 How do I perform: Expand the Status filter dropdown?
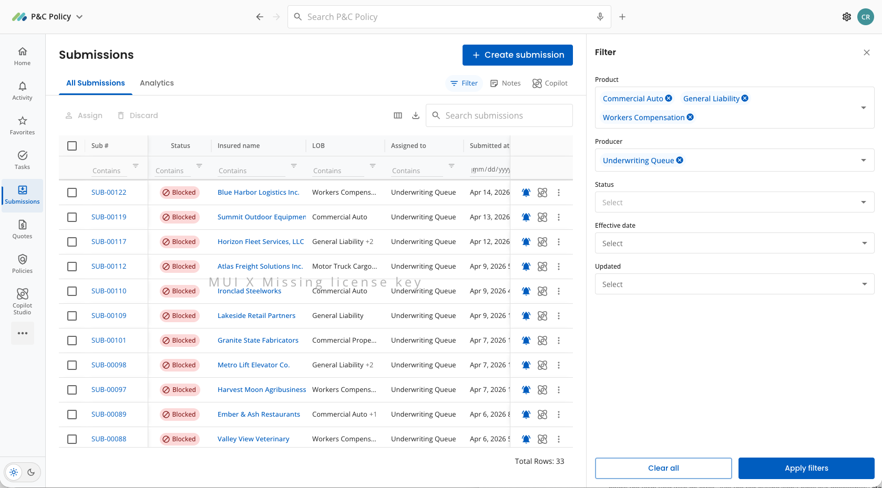pyautogui.click(x=734, y=202)
